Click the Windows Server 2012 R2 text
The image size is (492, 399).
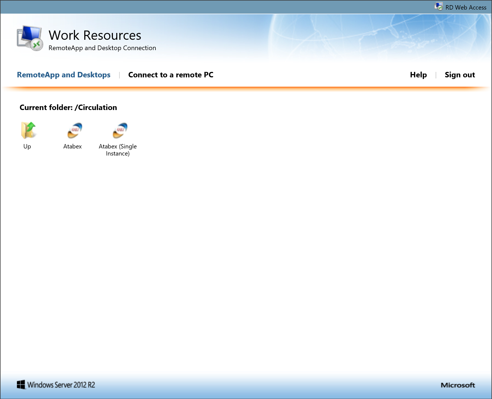pyautogui.click(x=61, y=385)
